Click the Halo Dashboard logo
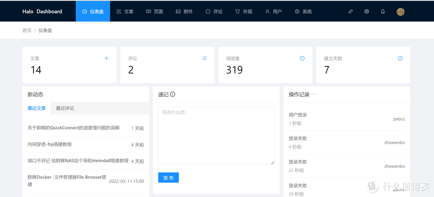This screenshot has width=434, height=197. pos(42,11)
